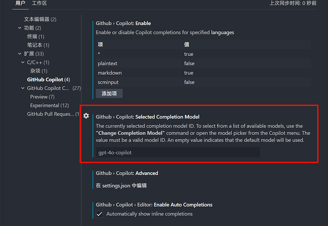328x226 pixels.
Task: Select GitHub Pull Reques... tree item
Action: click(53, 114)
